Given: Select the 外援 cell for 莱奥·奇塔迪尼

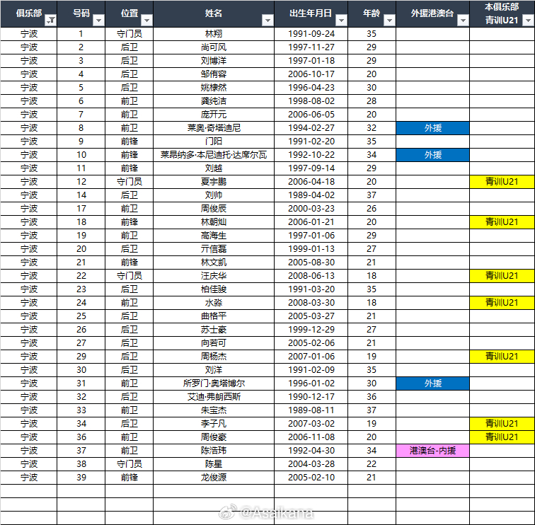Looking at the screenshot, I should tap(432, 128).
